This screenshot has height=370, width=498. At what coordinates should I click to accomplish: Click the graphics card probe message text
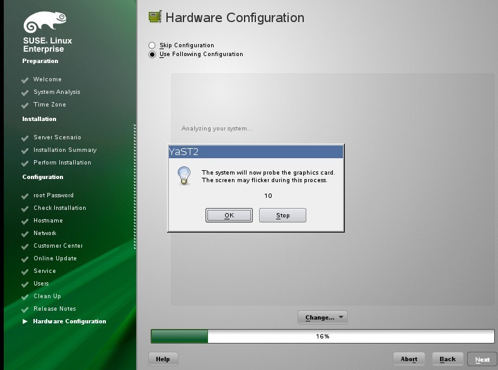tap(269, 176)
